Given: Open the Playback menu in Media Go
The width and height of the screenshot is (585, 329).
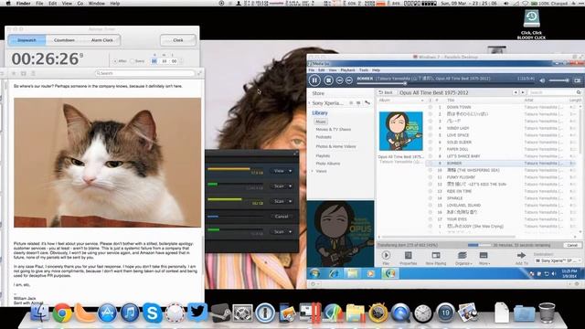Looking at the screenshot, I should (347, 70).
